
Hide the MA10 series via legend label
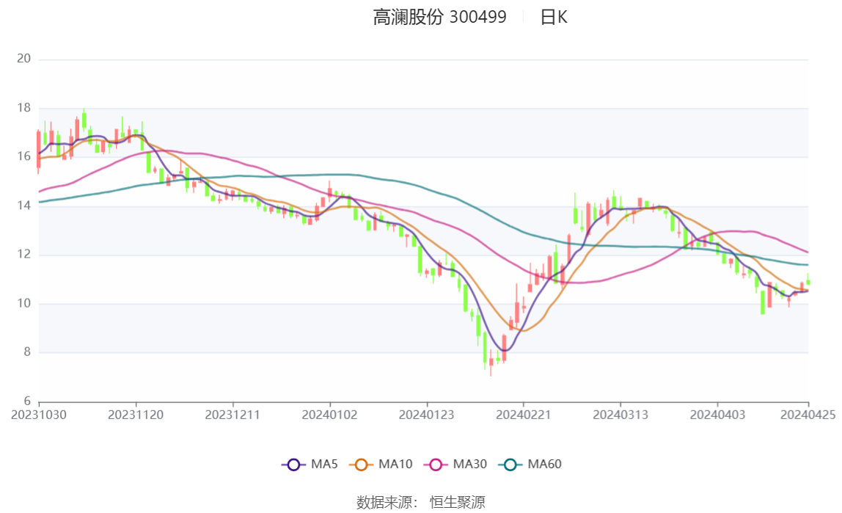(x=395, y=464)
